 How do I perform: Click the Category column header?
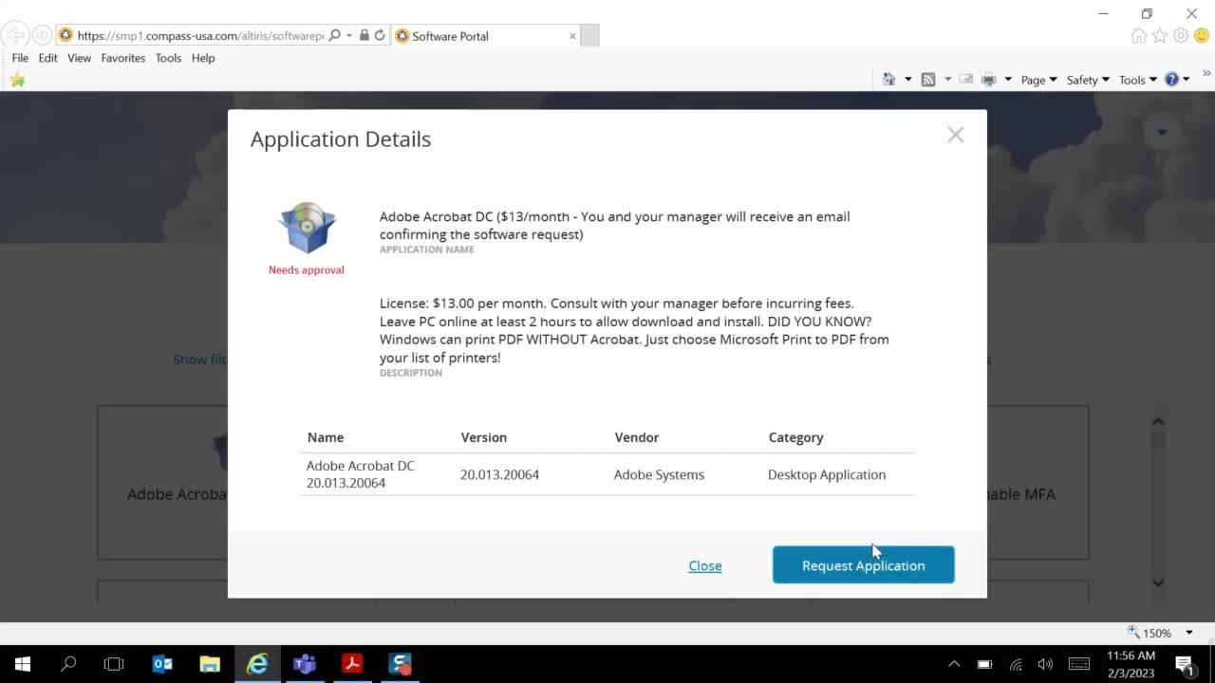pyautogui.click(x=795, y=437)
